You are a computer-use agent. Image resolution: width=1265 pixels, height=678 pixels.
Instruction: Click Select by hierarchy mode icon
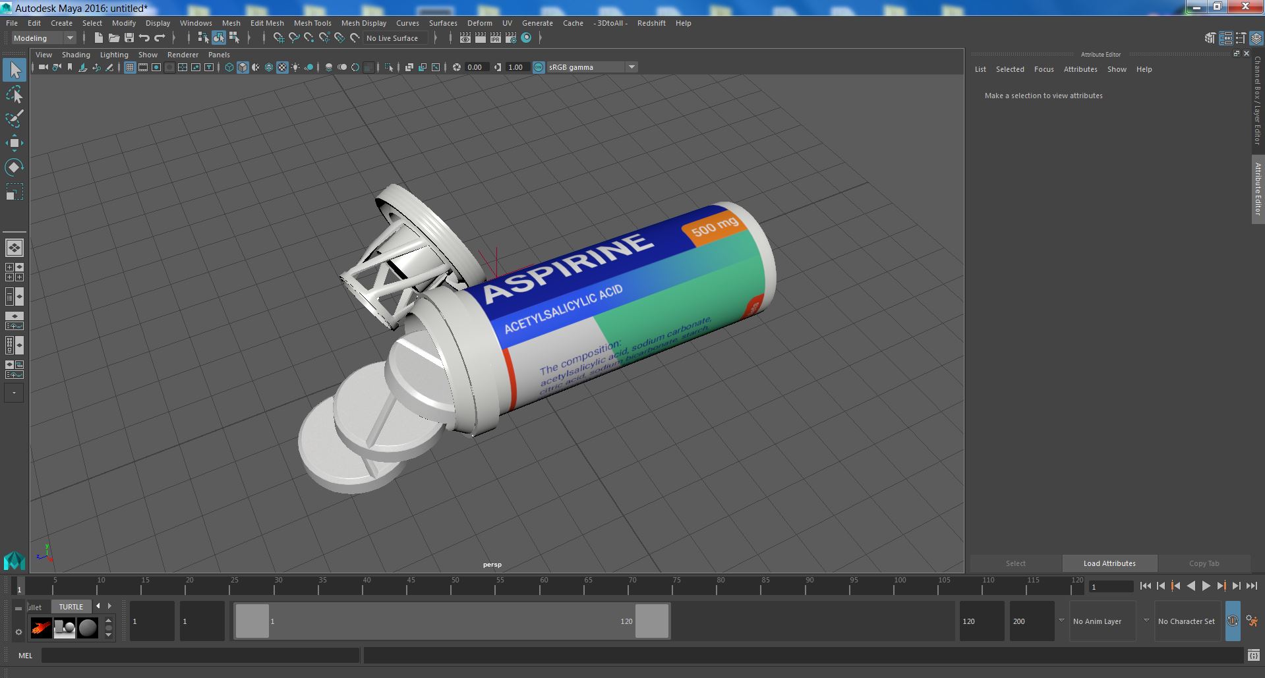[204, 38]
